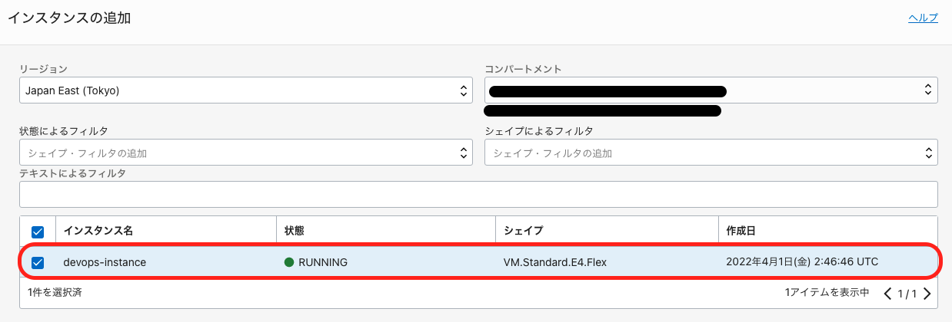Click the VM.Standard.E4.Flex shape cell
Viewport: 952px width, 322px height.
(x=554, y=262)
